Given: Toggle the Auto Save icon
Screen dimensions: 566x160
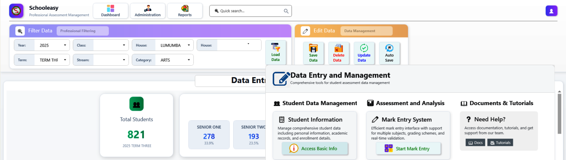Looking at the screenshot, I should [389, 48].
